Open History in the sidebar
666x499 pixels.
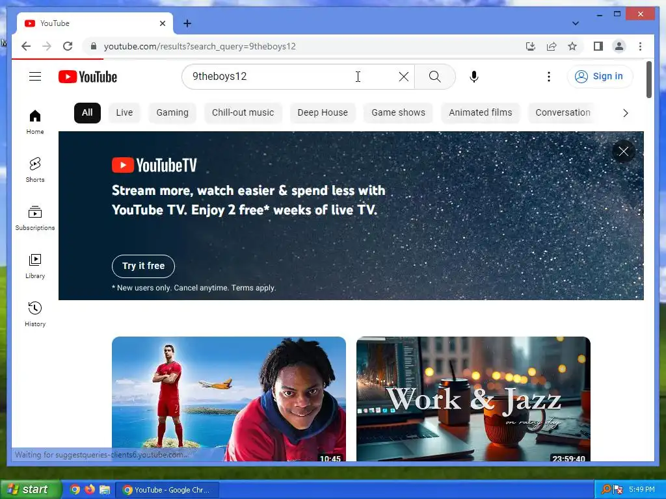[x=35, y=314]
